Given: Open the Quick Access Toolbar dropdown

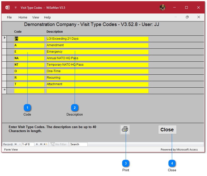Looking at the screenshot, I should (16, 7).
